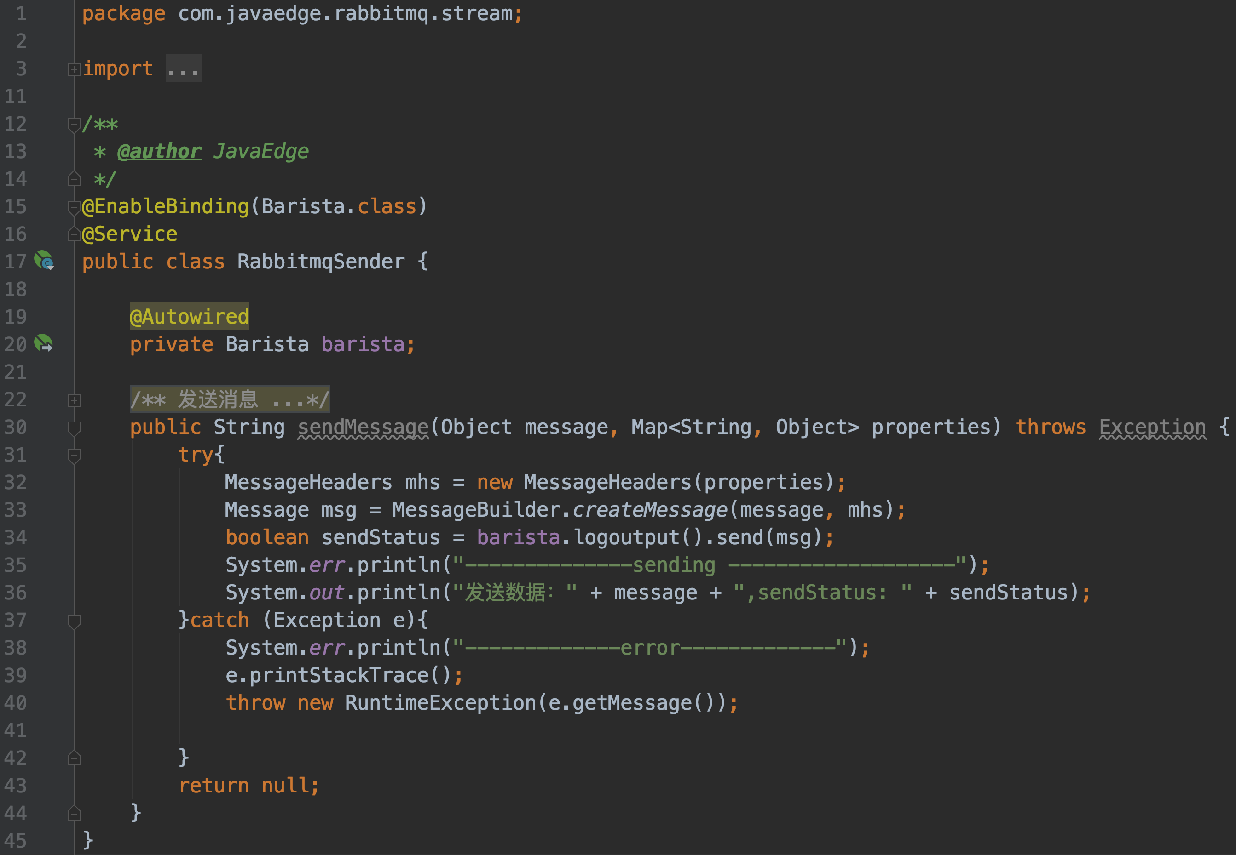Click the underlined Exception in the throws clause

(x=1152, y=427)
